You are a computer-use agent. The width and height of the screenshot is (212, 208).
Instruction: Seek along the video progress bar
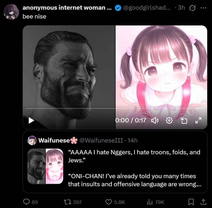click(x=115, y=108)
